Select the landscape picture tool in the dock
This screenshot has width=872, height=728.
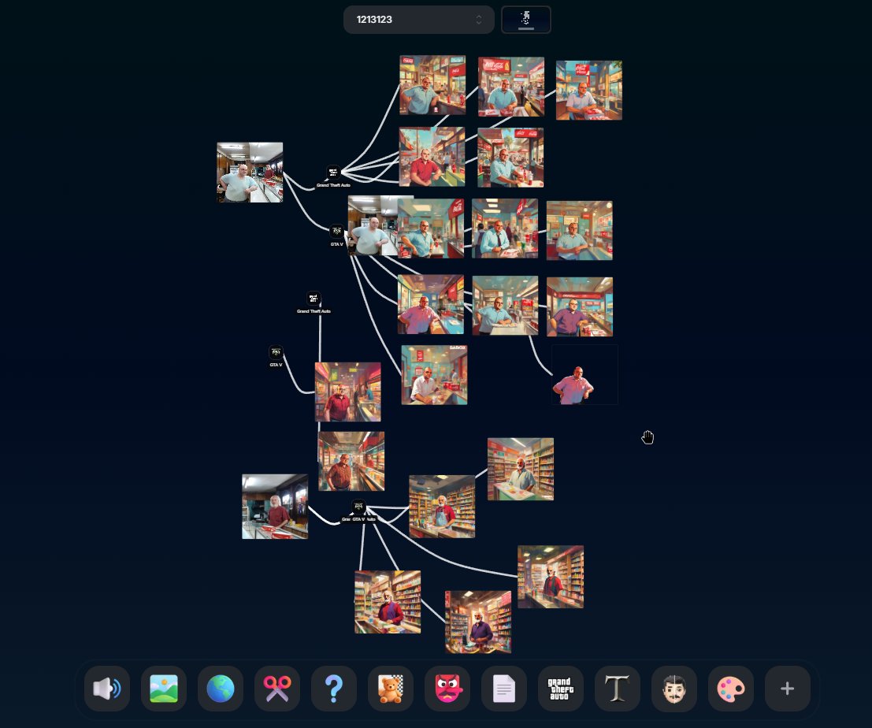[164, 689]
